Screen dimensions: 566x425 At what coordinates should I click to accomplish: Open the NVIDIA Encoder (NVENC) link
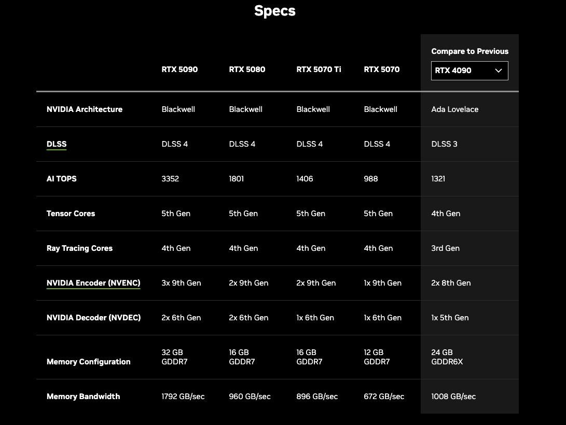(x=93, y=283)
